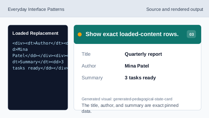Click the orange status dot in the card header
Image resolution: width=209 pixels, height=118 pixels.
80,34
